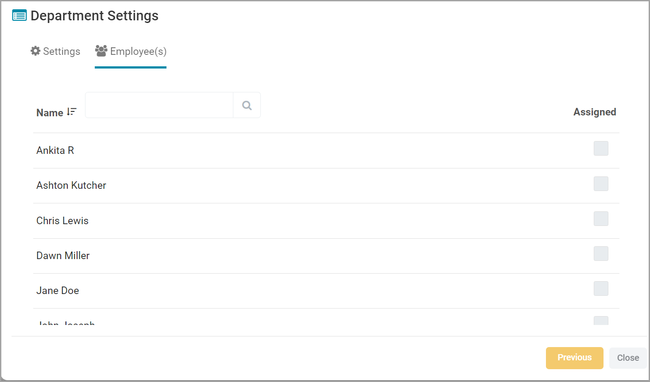
Task: Click the Settings gear icon
Action: 35,51
